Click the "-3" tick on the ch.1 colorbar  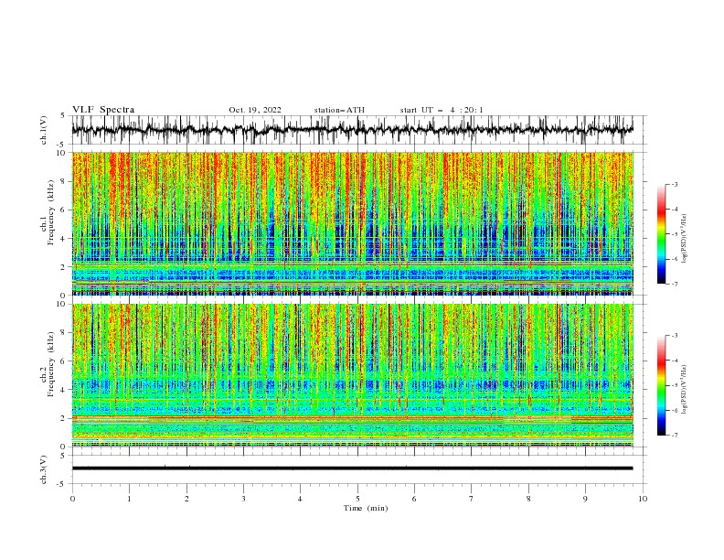pyautogui.click(x=675, y=184)
